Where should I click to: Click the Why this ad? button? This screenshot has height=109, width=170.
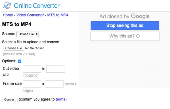(x=125, y=36)
